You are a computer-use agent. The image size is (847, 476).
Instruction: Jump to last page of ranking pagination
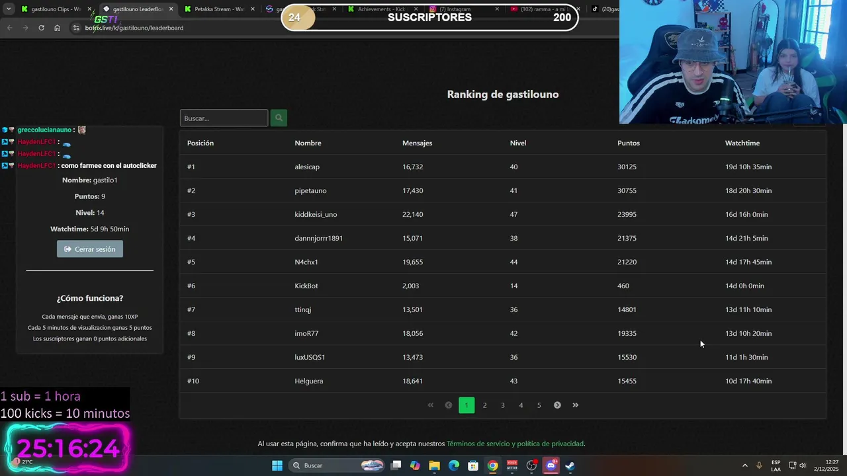point(575,405)
